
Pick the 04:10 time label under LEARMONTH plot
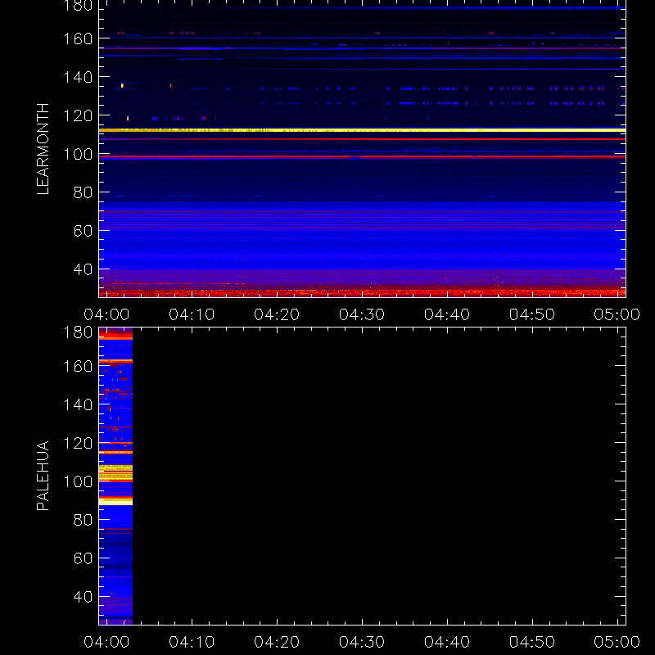click(192, 314)
